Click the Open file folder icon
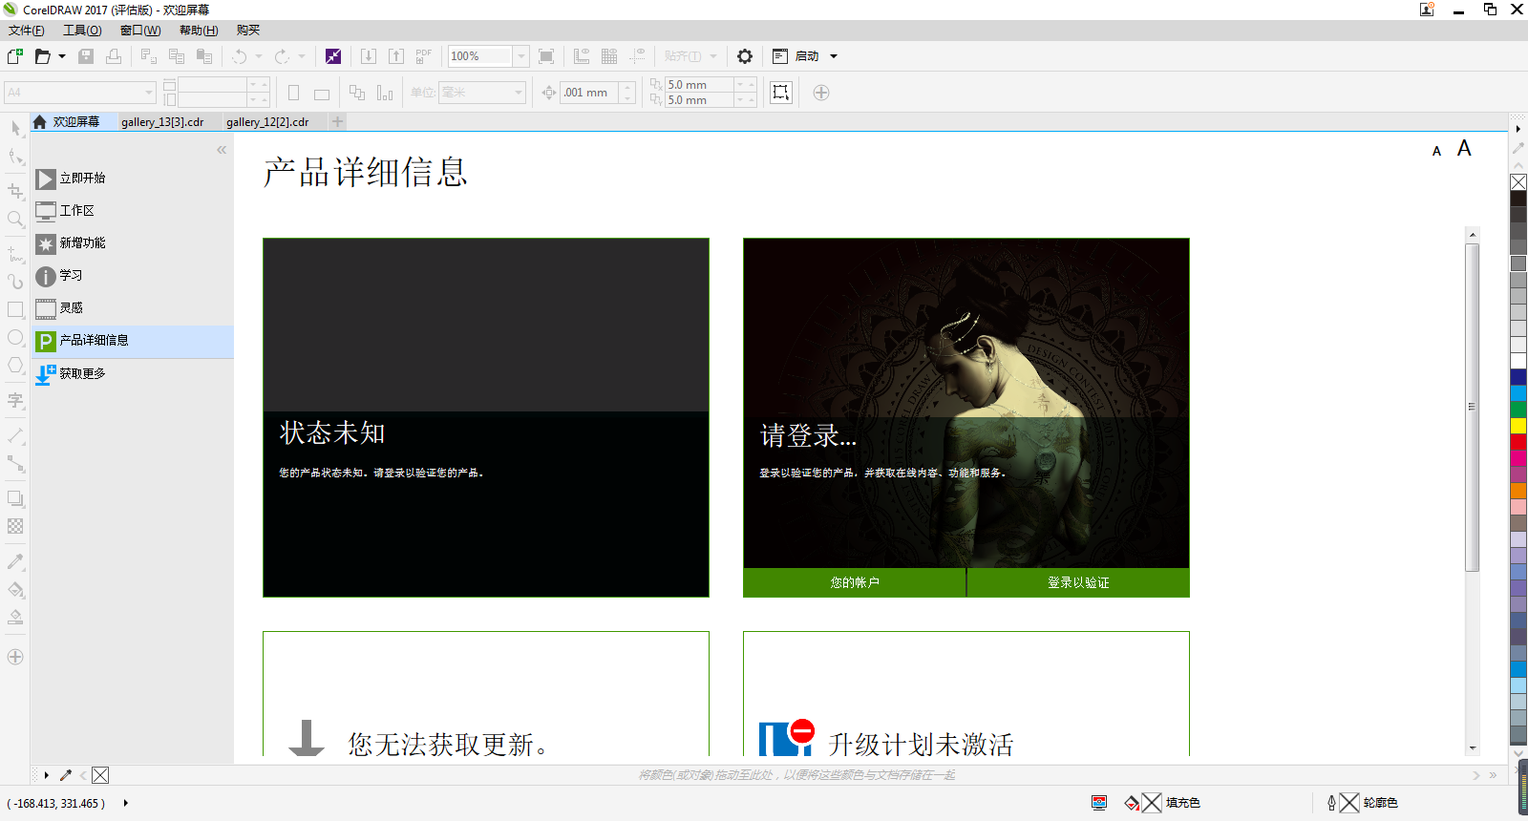This screenshot has width=1528, height=821. [42, 56]
